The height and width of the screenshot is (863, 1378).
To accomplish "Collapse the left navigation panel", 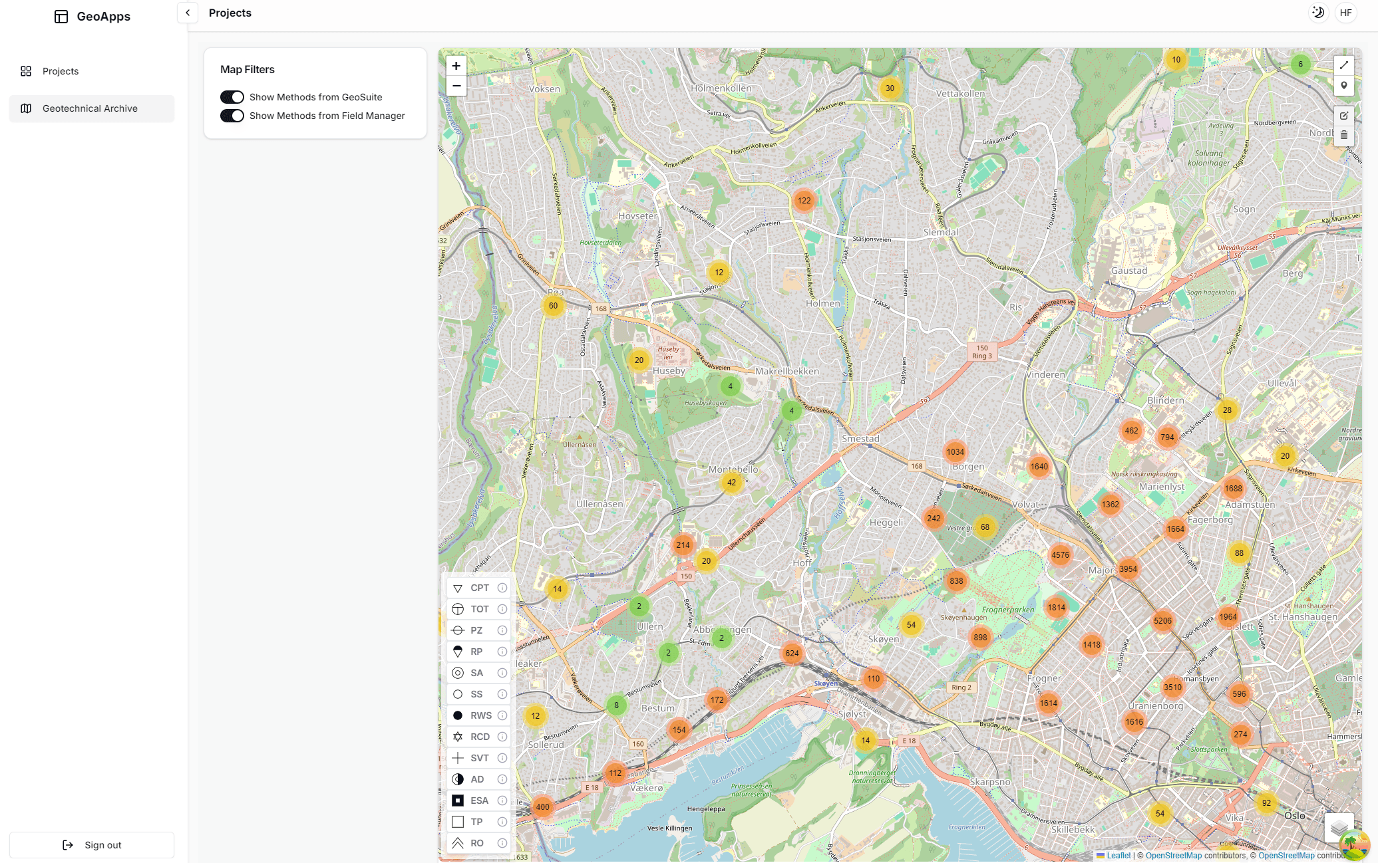I will (x=187, y=13).
